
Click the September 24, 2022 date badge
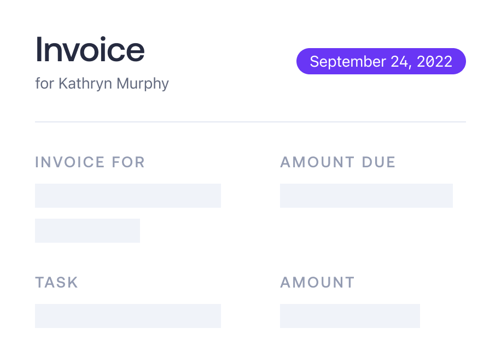click(x=381, y=61)
